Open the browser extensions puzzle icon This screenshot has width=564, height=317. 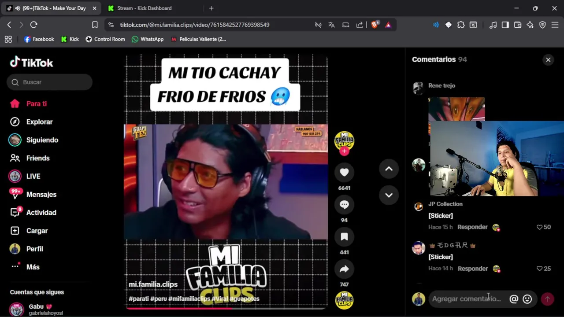[461, 25]
